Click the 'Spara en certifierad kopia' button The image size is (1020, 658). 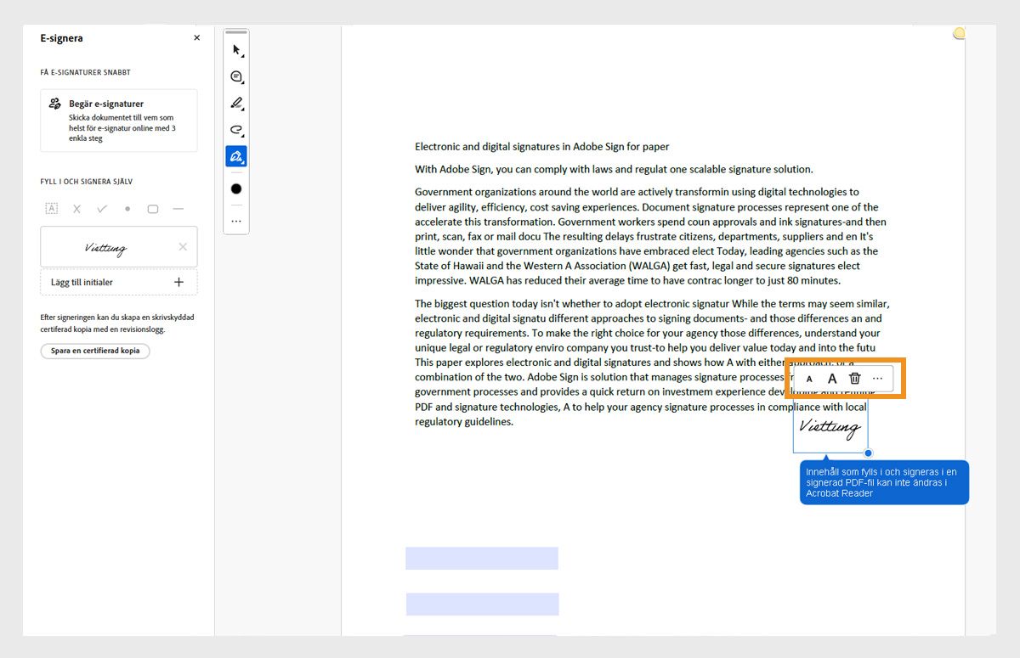click(x=94, y=351)
